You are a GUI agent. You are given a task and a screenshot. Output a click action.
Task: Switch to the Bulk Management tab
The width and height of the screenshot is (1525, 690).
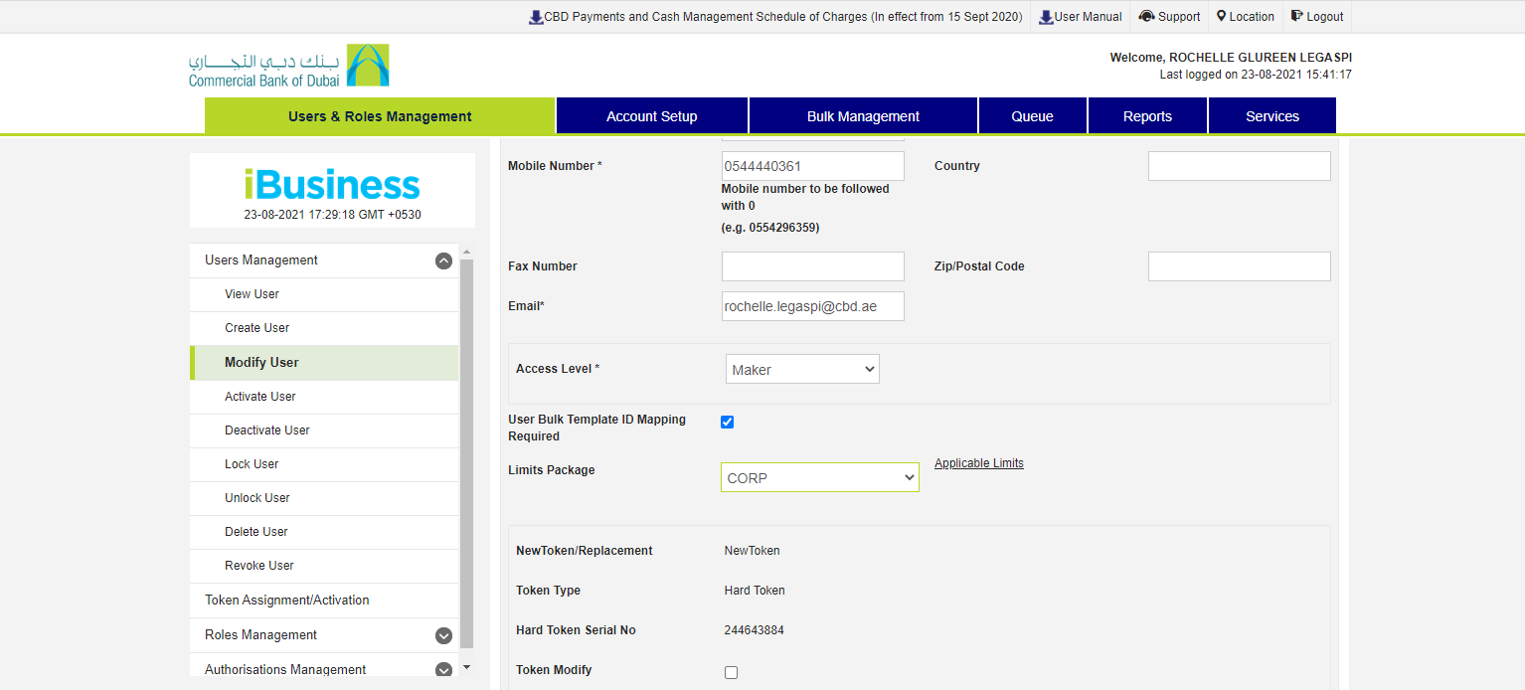pyautogui.click(x=863, y=116)
